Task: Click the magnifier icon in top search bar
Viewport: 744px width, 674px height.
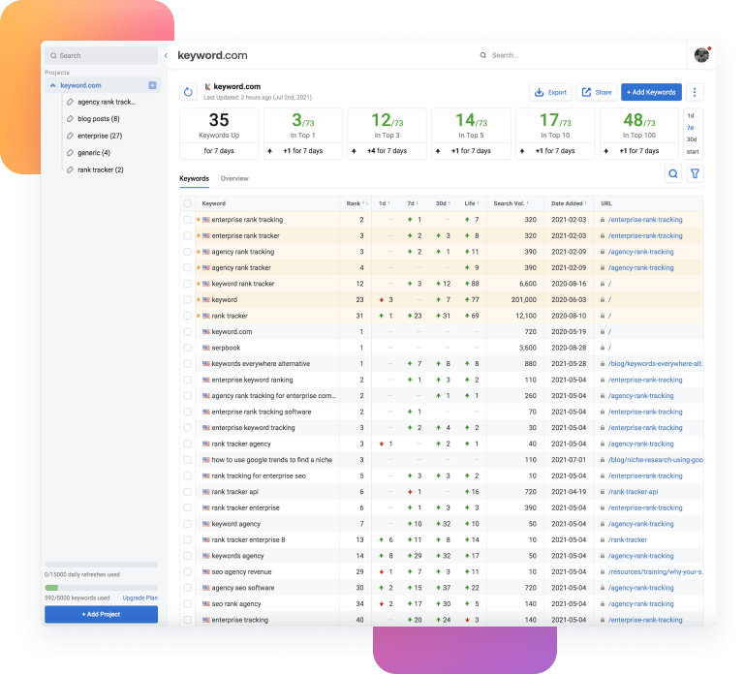Action: (483, 55)
